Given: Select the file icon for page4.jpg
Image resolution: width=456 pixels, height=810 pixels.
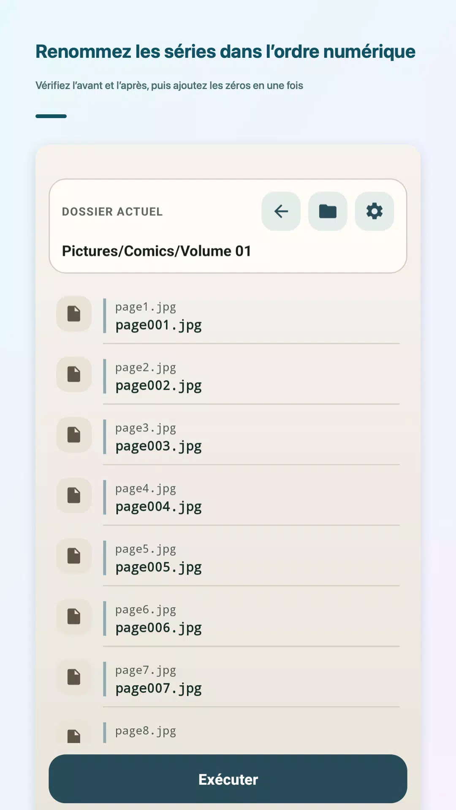Looking at the screenshot, I should [x=74, y=495].
